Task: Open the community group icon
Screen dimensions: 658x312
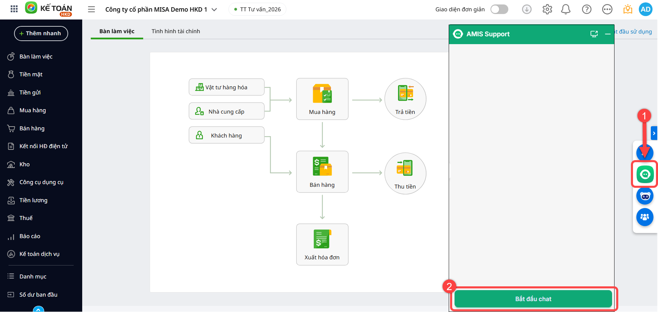Action: tap(645, 217)
